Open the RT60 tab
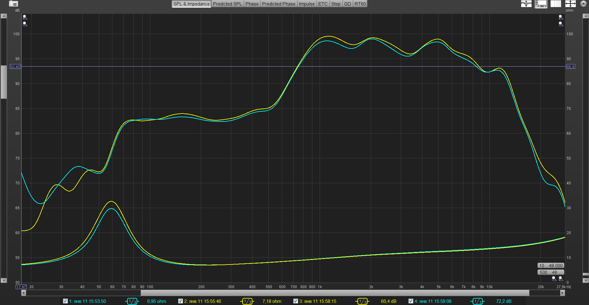Screen dimensions: 589x305 click(x=360, y=4)
